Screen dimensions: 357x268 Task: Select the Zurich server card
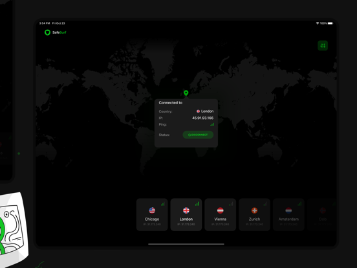(255, 215)
